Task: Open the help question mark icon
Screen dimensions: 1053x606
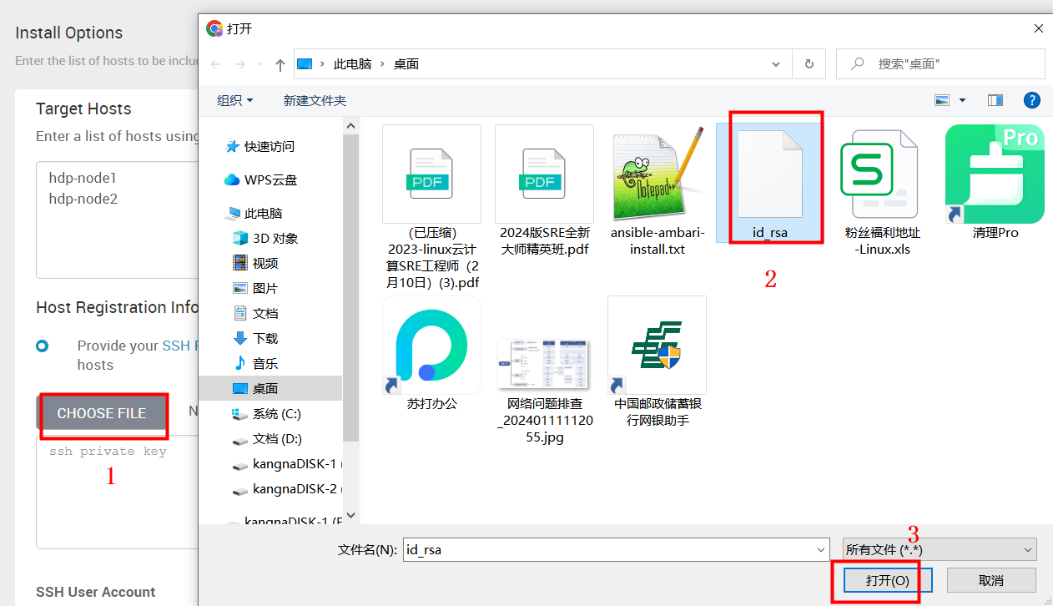Action: click(1032, 100)
